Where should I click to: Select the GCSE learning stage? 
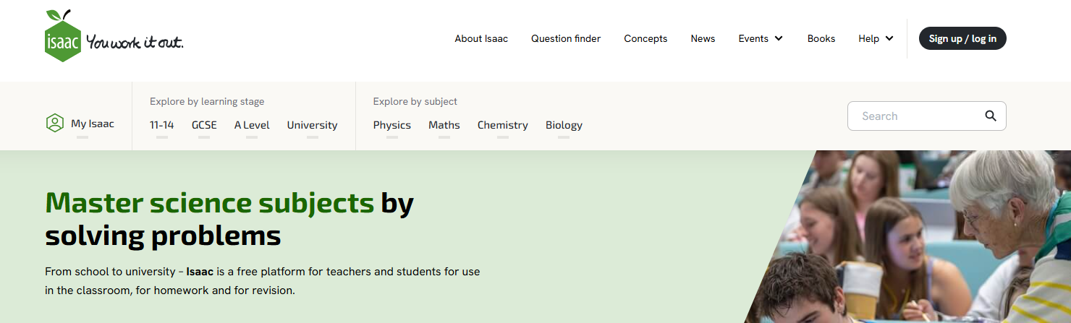204,125
